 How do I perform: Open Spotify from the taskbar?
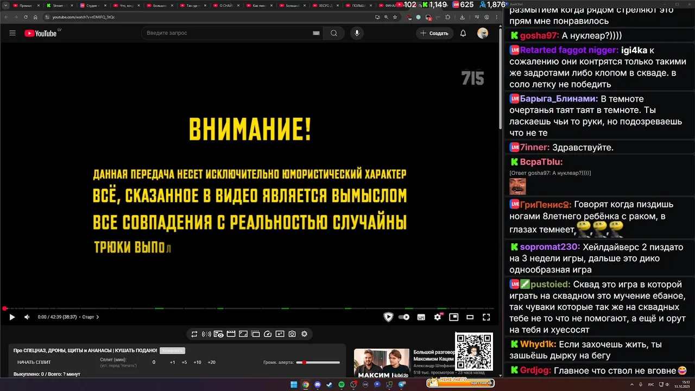tap(342, 384)
